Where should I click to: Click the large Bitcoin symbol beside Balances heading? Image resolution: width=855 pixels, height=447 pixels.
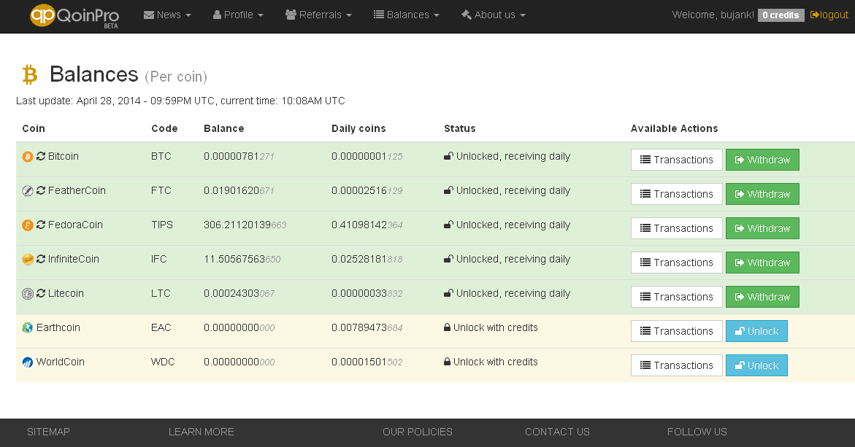click(x=29, y=74)
